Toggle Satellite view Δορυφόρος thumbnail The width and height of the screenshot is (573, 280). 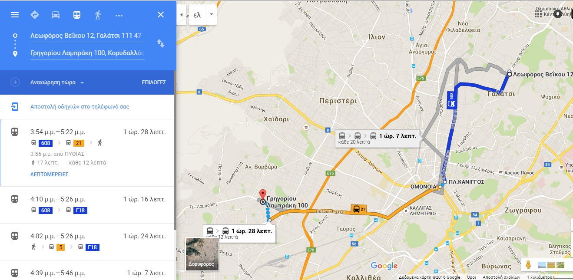point(202,254)
